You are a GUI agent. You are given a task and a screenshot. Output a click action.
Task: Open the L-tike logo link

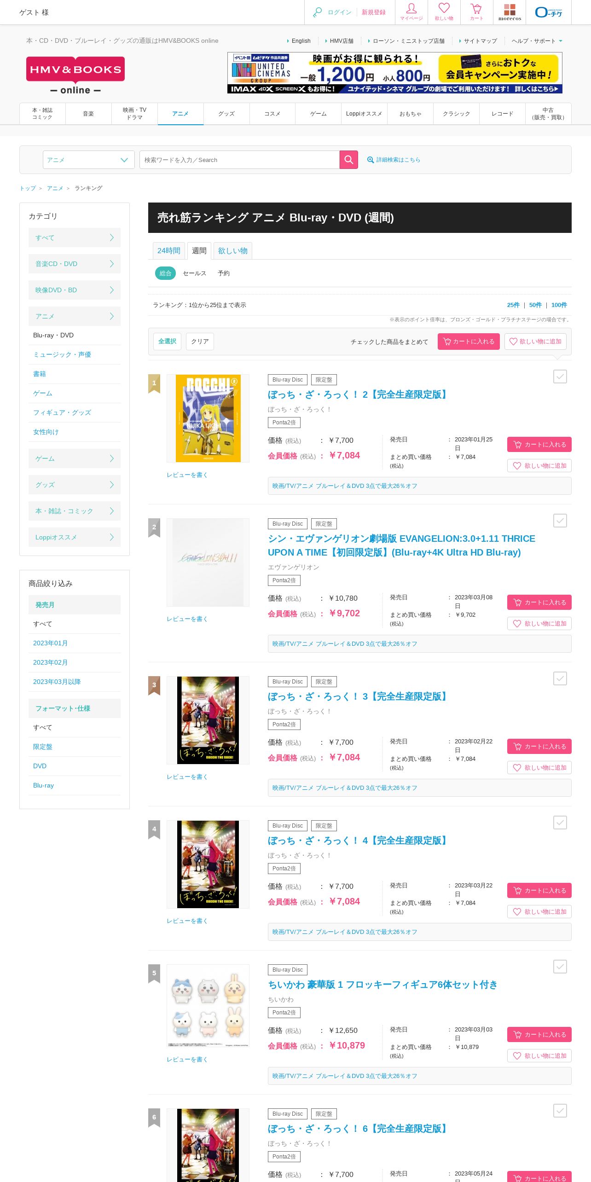pos(549,12)
